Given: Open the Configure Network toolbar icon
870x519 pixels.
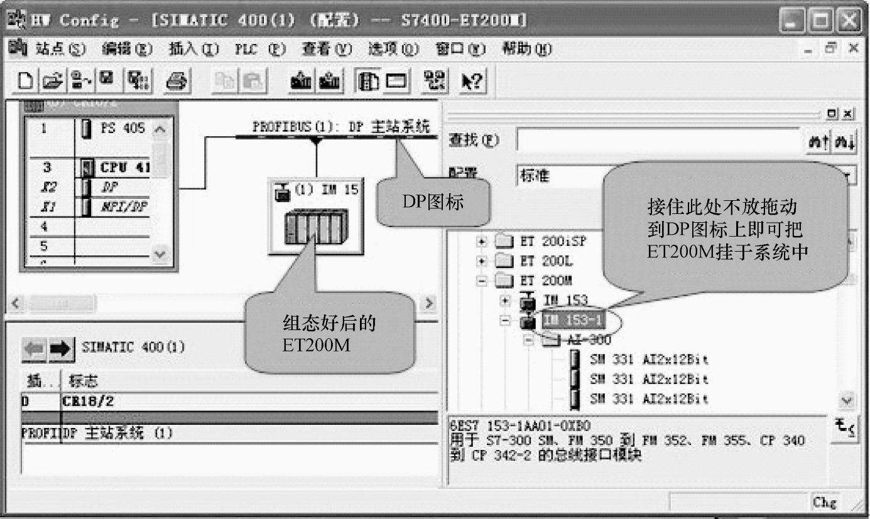Looking at the screenshot, I should [433, 82].
